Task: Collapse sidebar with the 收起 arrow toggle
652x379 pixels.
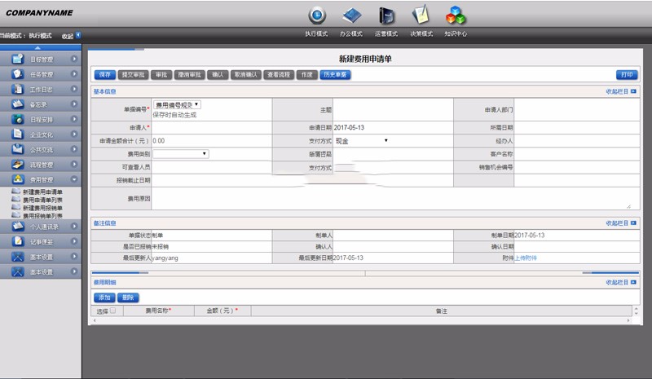Action: tap(78, 35)
